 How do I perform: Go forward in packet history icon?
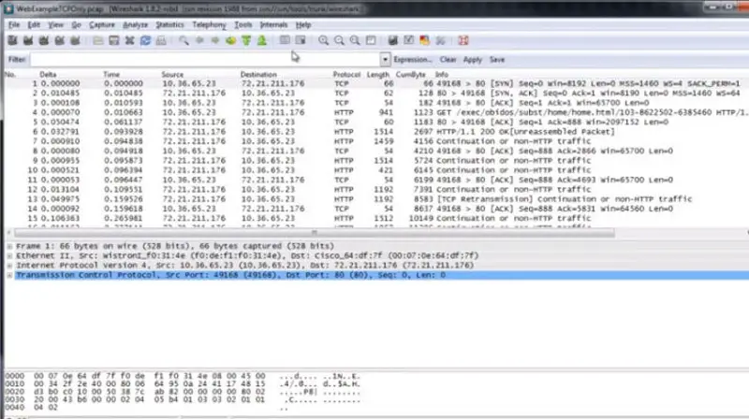(x=215, y=40)
